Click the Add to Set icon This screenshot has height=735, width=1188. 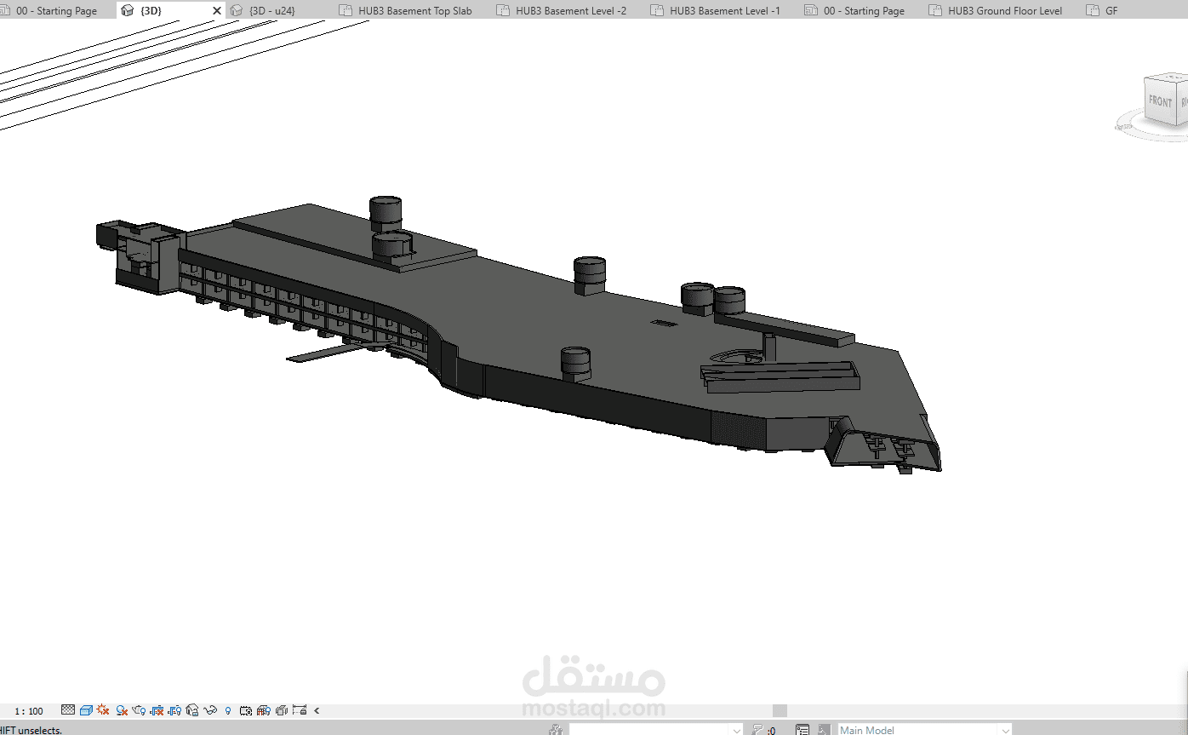[x=824, y=730]
